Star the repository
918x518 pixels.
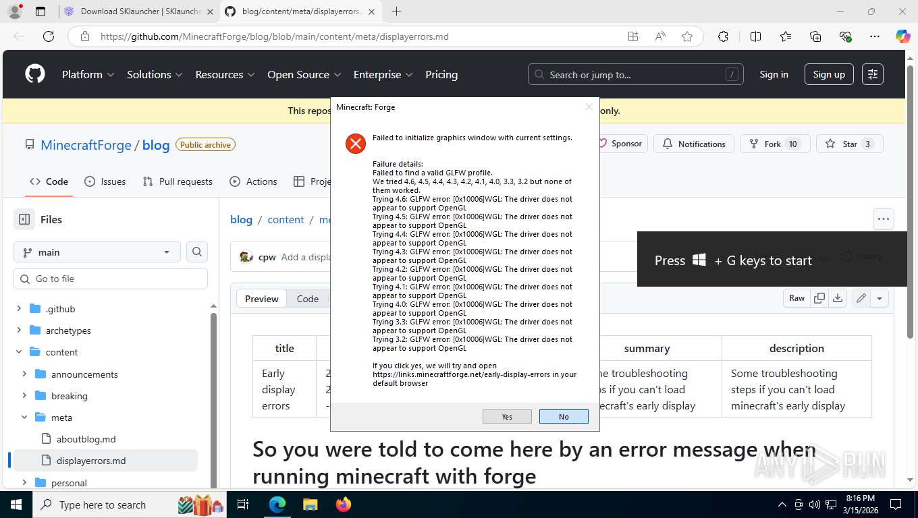850,144
